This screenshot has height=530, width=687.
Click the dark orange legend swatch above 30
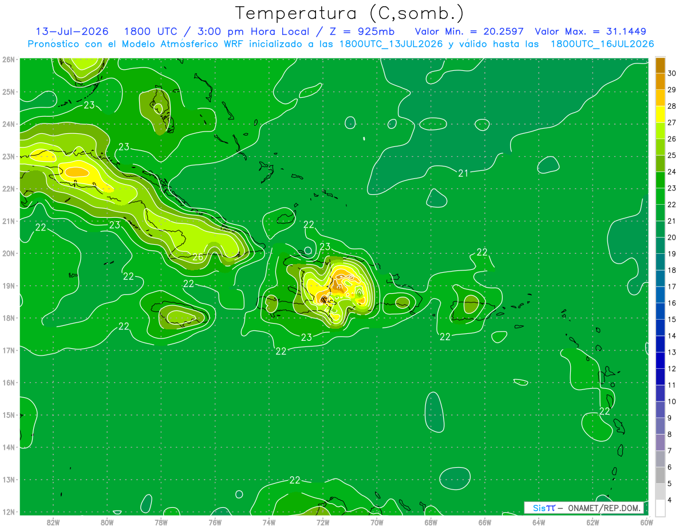point(660,65)
